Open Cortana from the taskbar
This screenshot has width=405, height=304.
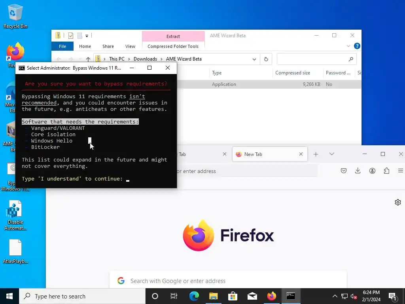(x=155, y=296)
